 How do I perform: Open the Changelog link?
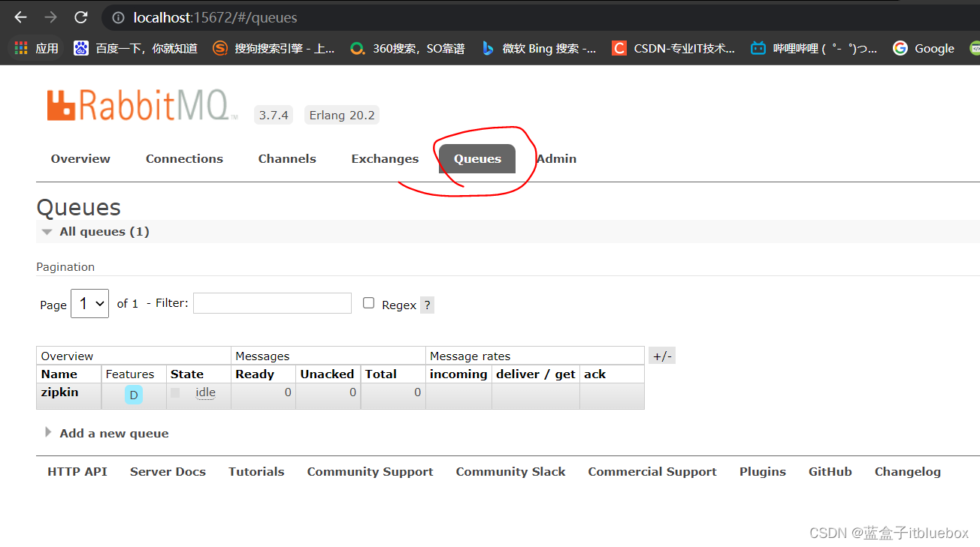tap(908, 471)
